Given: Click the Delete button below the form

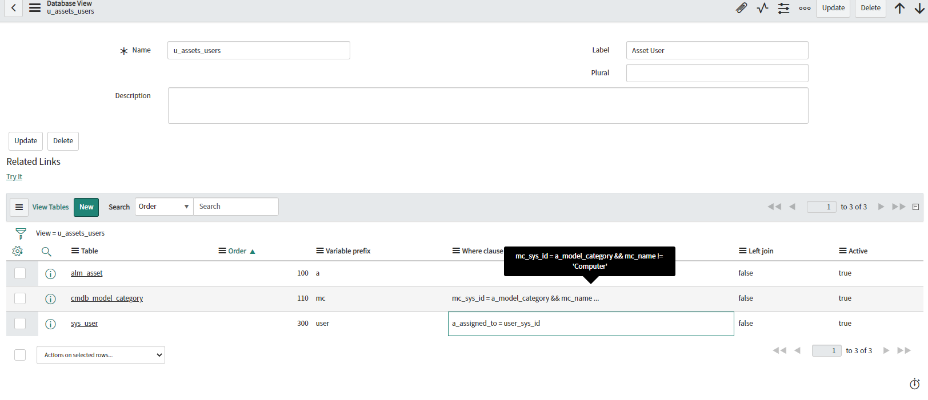Looking at the screenshot, I should pyautogui.click(x=63, y=141).
